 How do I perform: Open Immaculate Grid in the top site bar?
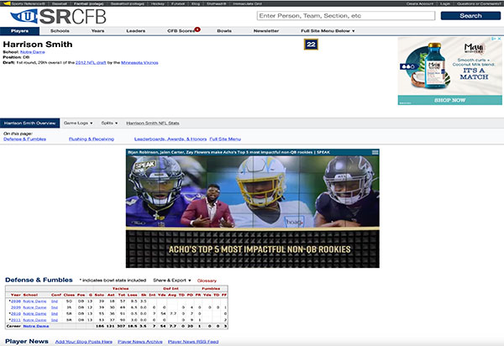248,4
